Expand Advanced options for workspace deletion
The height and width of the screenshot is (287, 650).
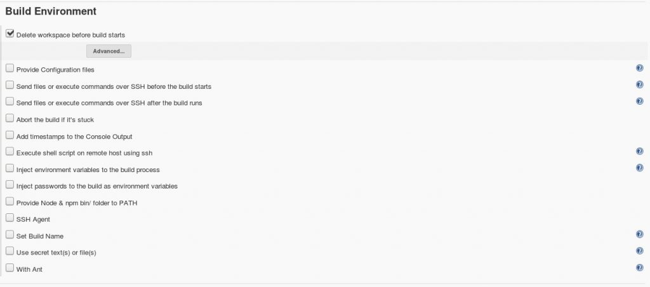[109, 51]
